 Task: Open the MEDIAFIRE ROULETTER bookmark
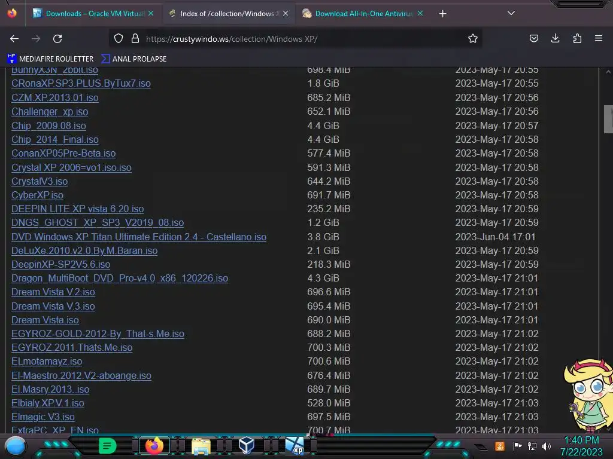[50, 59]
